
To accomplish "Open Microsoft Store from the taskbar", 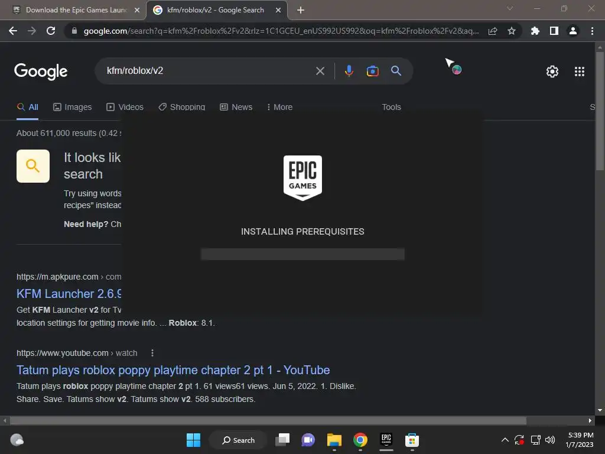I will tap(412, 440).
